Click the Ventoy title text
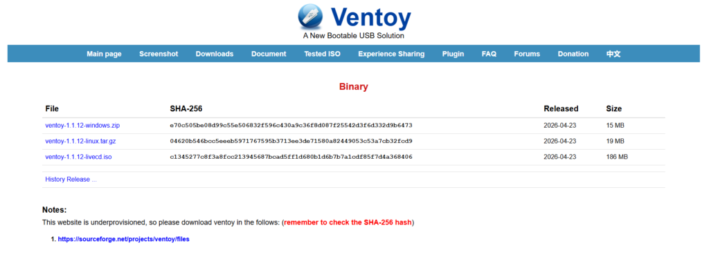The width and height of the screenshot is (709, 259). point(371,17)
